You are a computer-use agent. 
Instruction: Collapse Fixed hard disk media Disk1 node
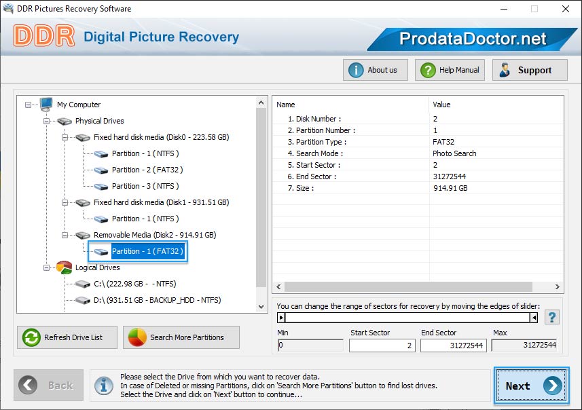(65, 202)
